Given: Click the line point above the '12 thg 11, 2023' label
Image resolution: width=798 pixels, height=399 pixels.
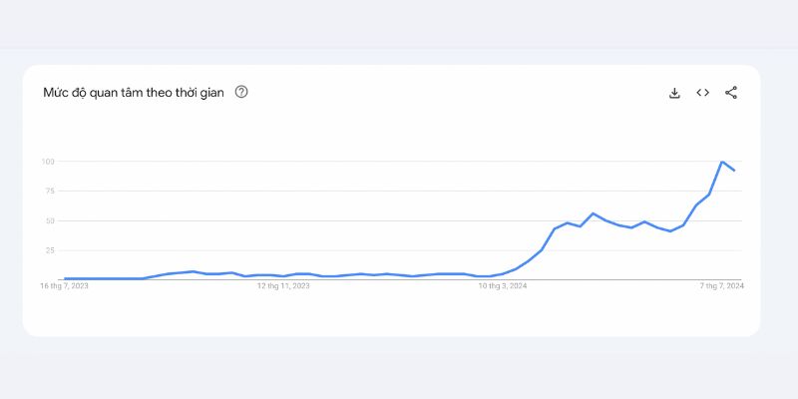Looking at the screenshot, I should pos(283,276).
